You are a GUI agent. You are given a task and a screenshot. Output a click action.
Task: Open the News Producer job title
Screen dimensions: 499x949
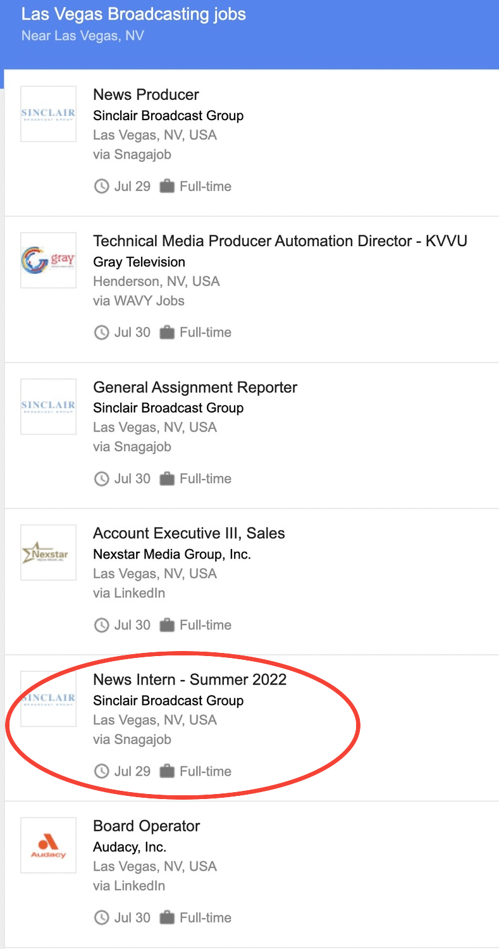(146, 94)
